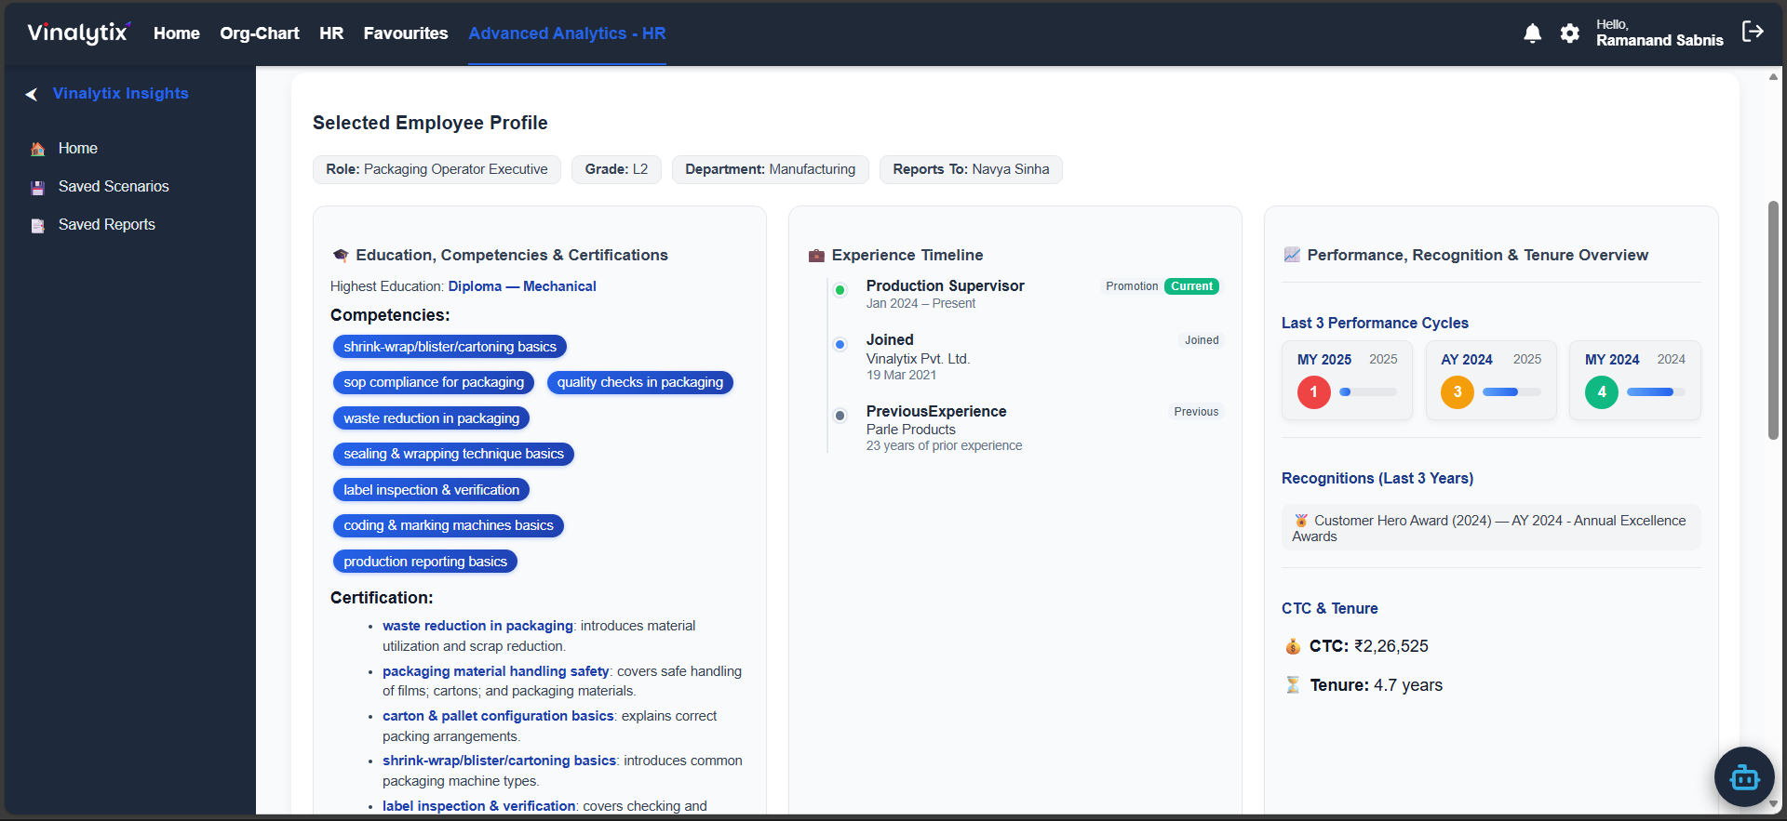Click the sidebar Home icon

(38, 149)
